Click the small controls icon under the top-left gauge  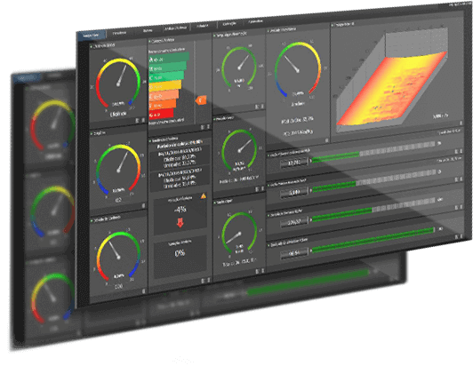point(140,121)
